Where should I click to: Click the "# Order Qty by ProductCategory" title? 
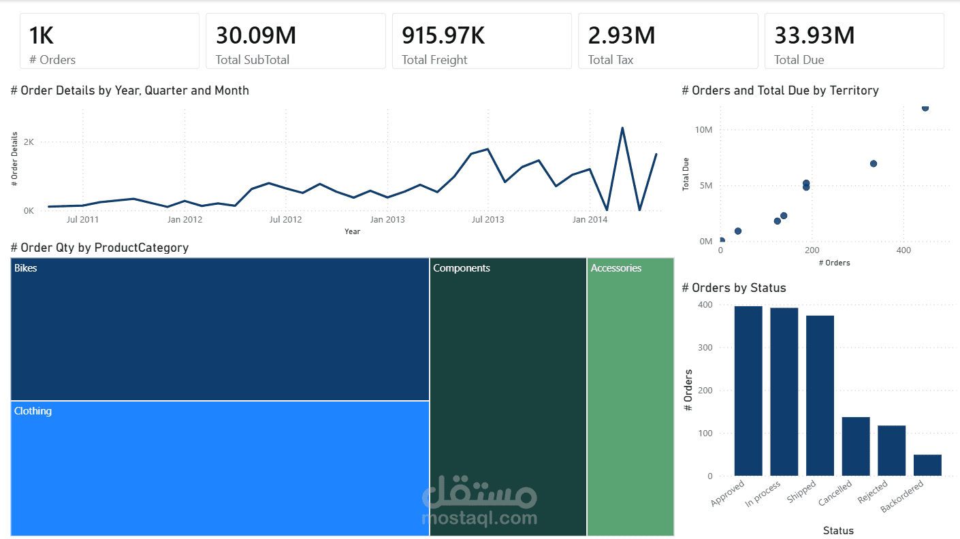click(99, 248)
